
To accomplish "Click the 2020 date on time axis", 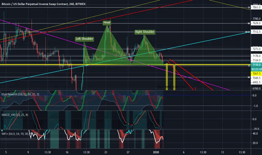I will point(156,152).
